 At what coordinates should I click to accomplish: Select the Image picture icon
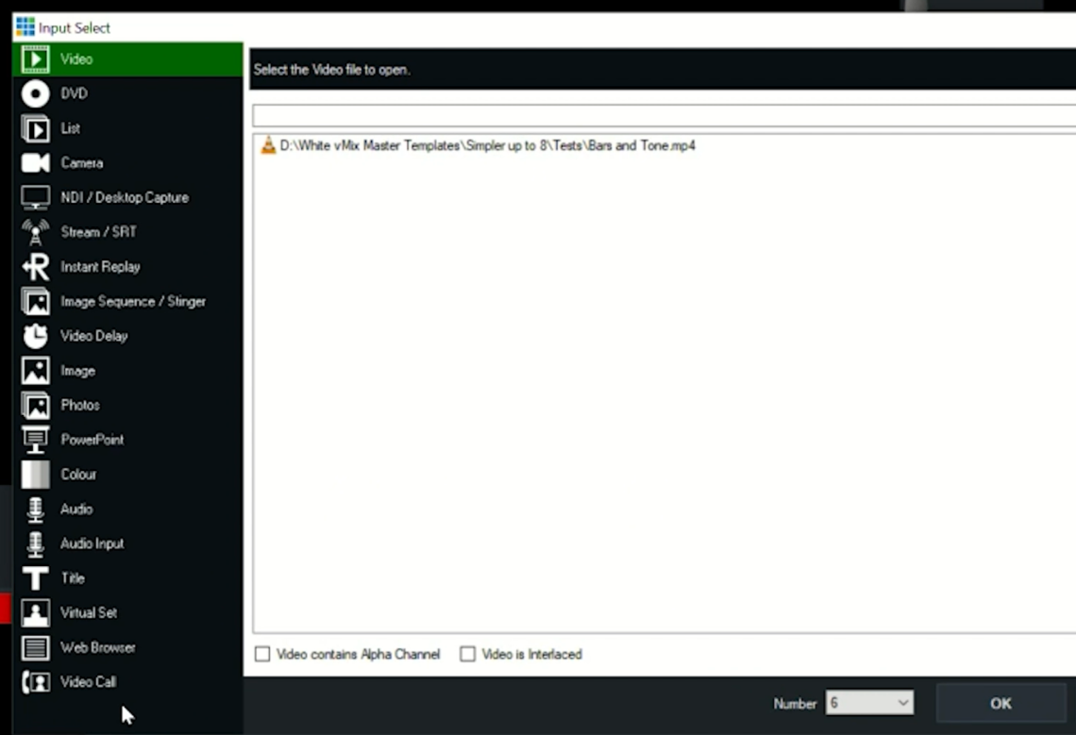point(35,371)
